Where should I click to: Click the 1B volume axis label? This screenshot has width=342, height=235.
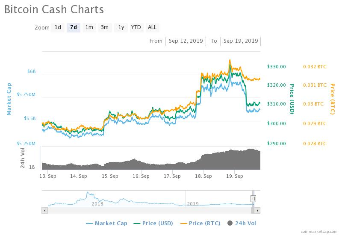pyautogui.click(x=32, y=167)
